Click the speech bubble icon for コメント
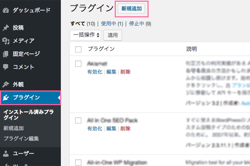The image size is (250, 166). [5, 67]
